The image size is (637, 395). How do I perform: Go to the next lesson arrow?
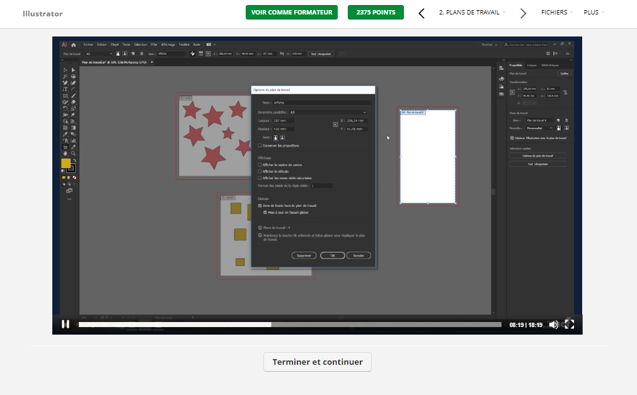523,13
